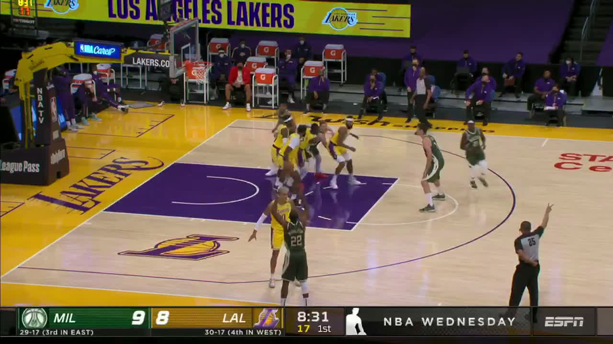The width and height of the screenshot is (613, 344).
Task: Click the 29-17 (3rd IN EAST) record
Action: [x=57, y=332]
